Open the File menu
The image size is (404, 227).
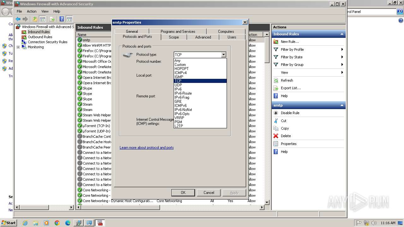[x=19, y=11]
